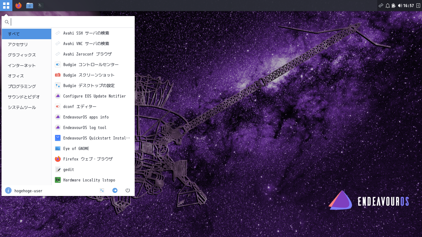Screen dimensions: 422x237
Task: Click the Hardware Locality lstopo icon
Action: [x=58, y=180]
